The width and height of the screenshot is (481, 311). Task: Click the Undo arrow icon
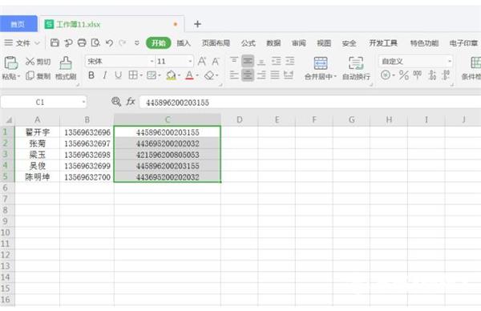[x=109, y=42]
